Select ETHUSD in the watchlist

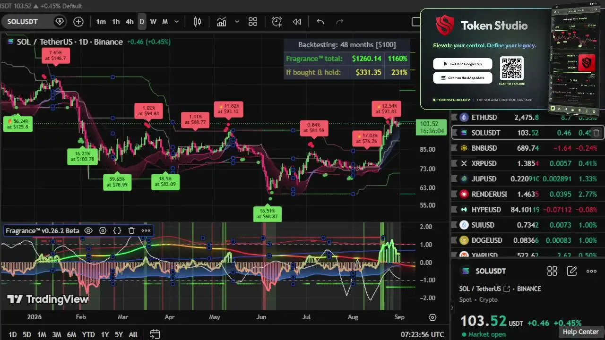527,117
